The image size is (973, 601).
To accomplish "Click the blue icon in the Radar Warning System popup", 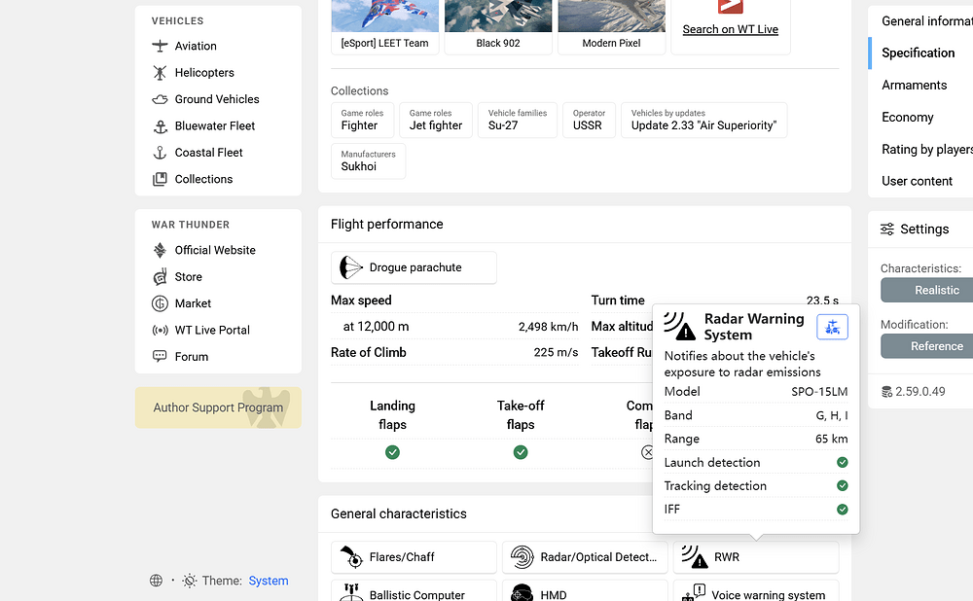I will click(832, 327).
